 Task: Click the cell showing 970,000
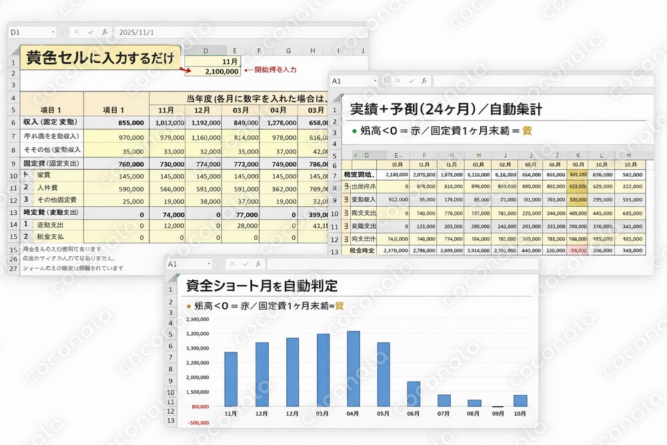click(117, 137)
